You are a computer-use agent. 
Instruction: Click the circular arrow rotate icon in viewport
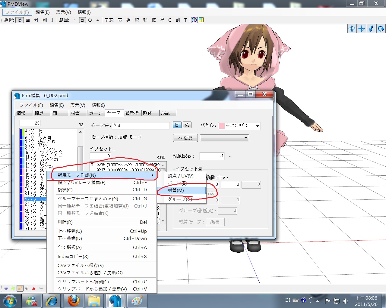pyautogui.click(x=381, y=29)
